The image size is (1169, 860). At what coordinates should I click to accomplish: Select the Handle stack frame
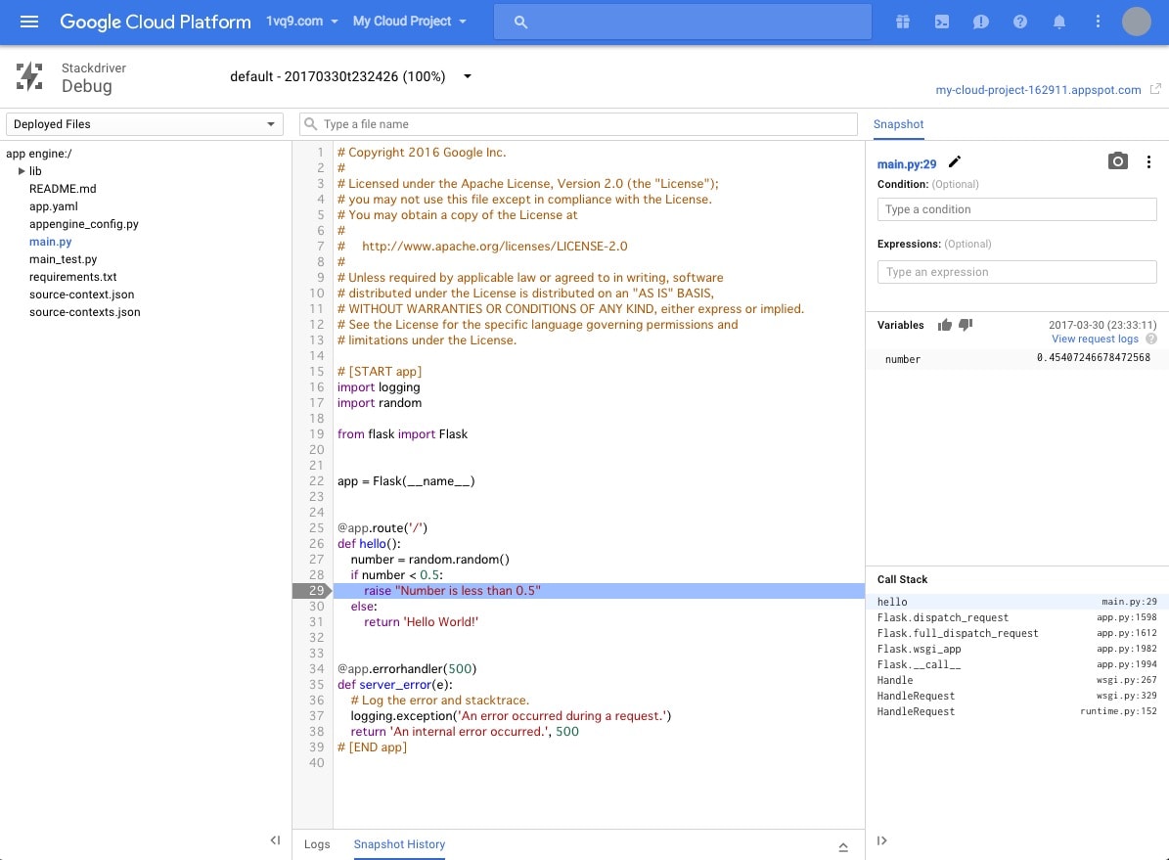pyautogui.click(x=1017, y=680)
